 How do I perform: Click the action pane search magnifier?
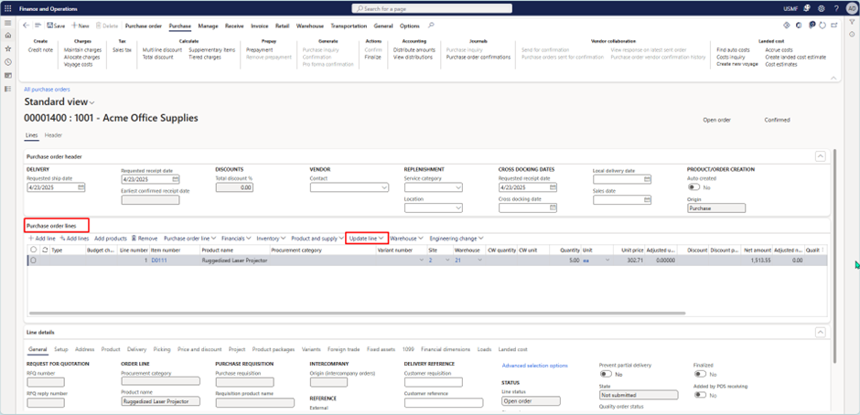tap(431, 26)
